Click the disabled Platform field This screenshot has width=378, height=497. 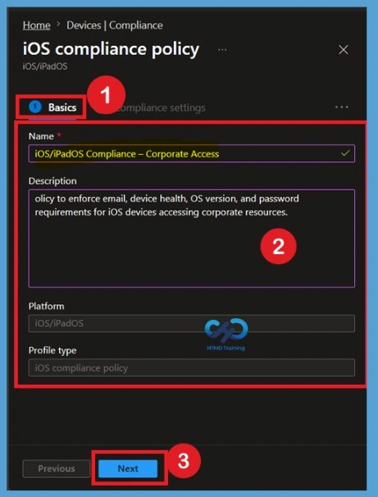(191, 323)
